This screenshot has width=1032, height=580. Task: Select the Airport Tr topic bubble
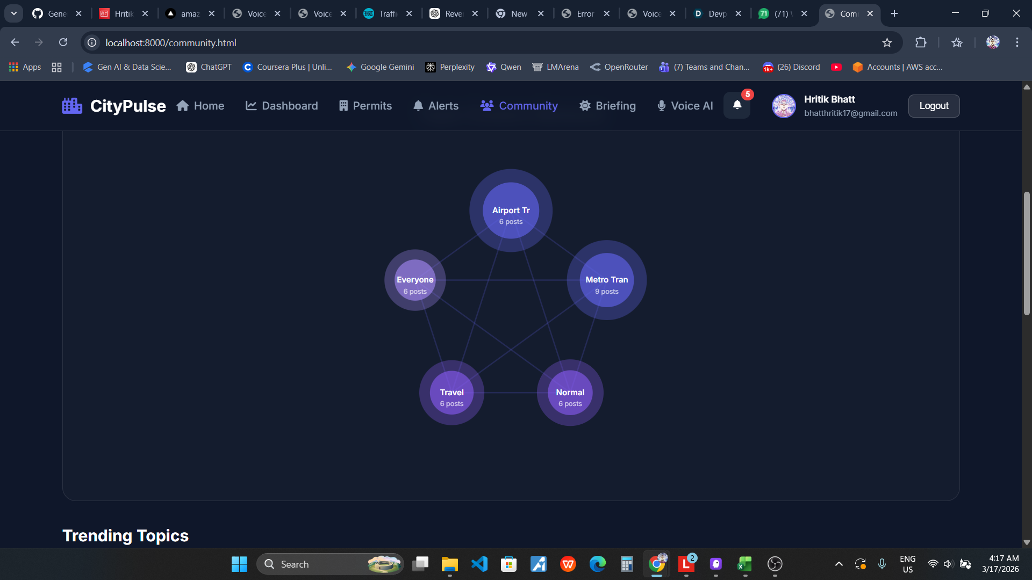[x=511, y=211]
